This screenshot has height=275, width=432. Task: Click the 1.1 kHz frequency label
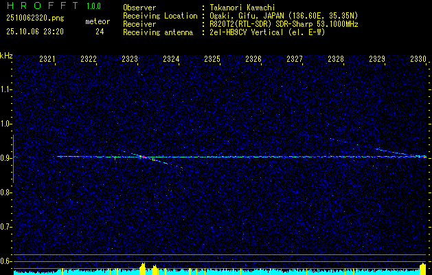click(x=5, y=89)
